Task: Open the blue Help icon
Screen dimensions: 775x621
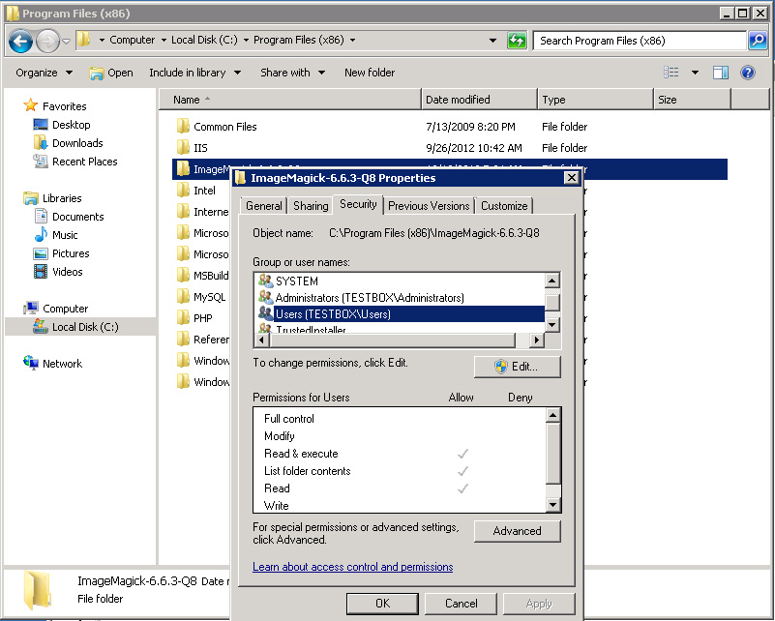Action: (748, 73)
